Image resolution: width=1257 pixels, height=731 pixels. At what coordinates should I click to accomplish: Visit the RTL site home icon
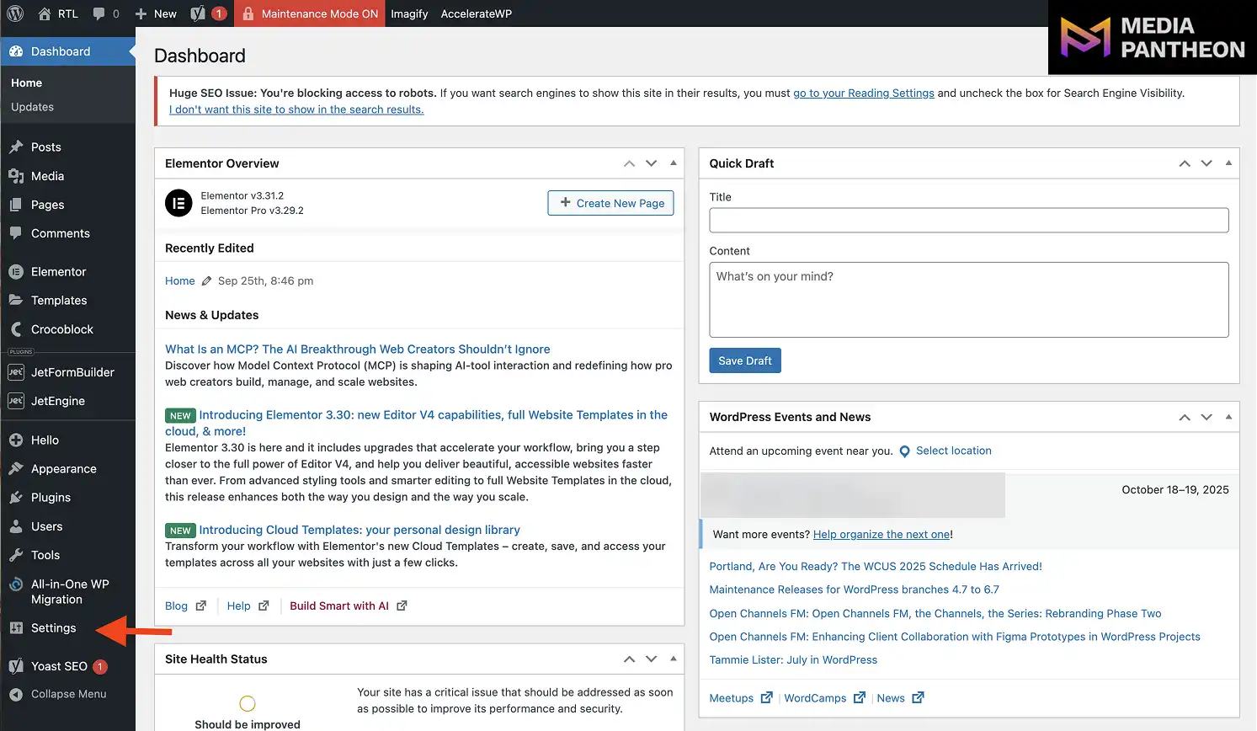45,13
